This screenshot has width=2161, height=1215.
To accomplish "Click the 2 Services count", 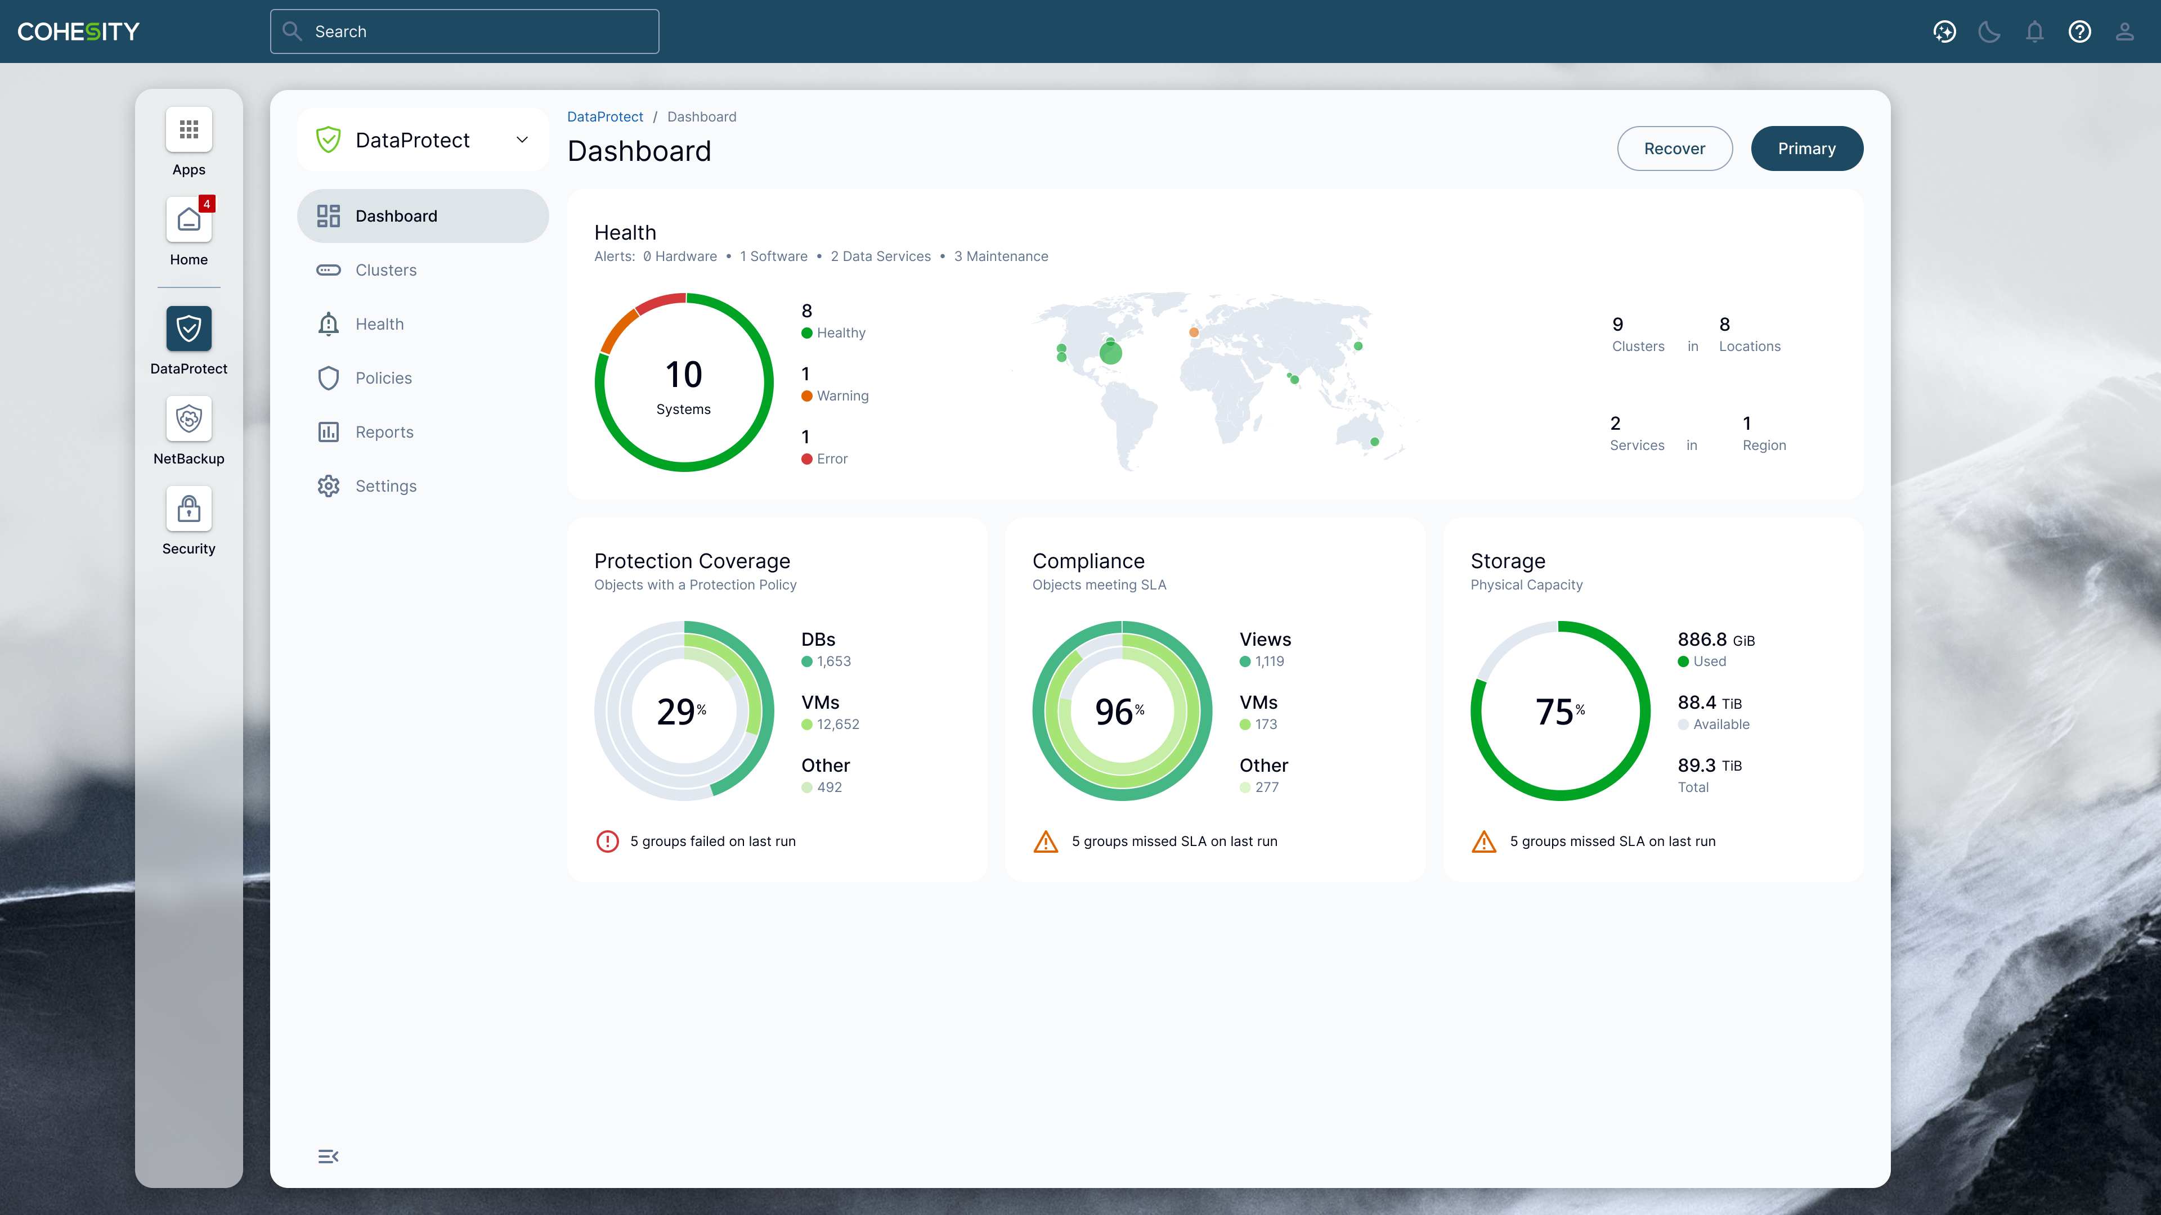I will point(1637,433).
